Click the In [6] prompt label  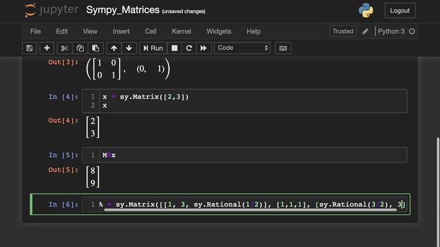pyautogui.click(x=63, y=204)
